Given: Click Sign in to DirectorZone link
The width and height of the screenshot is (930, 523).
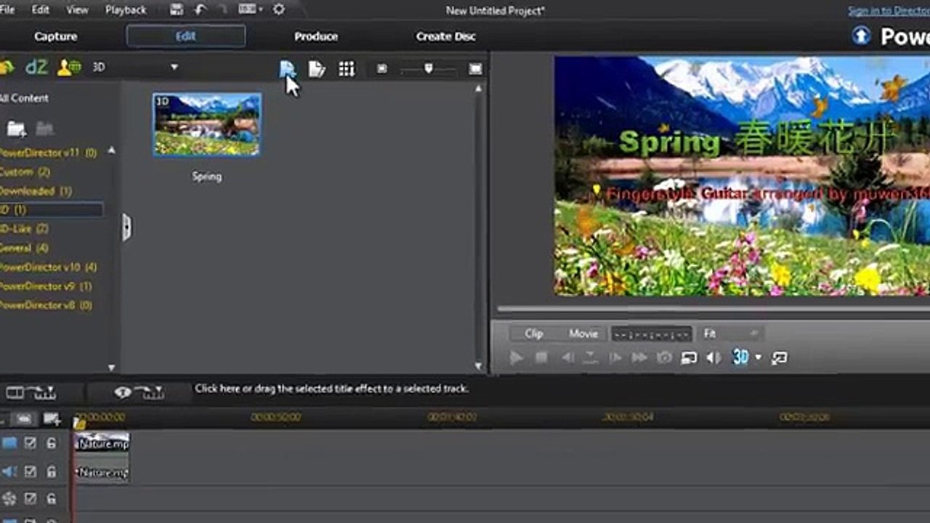Looking at the screenshot, I should coord(889,11).
